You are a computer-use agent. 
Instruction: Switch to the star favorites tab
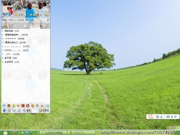tap(15, 26)
